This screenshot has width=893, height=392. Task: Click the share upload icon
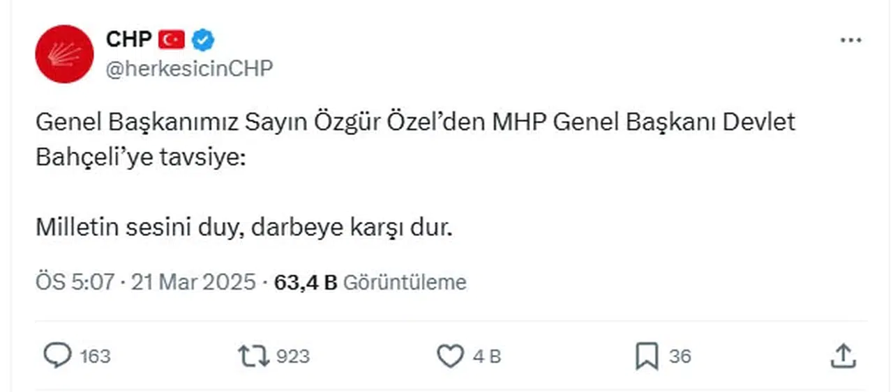[843, 356]
